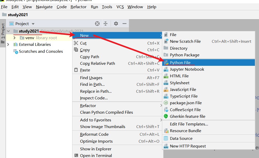Image resolution: width=259 pixels, height=158 pixels.
Task: Click the Gherkin feature file icon
Action: [166, 116]
